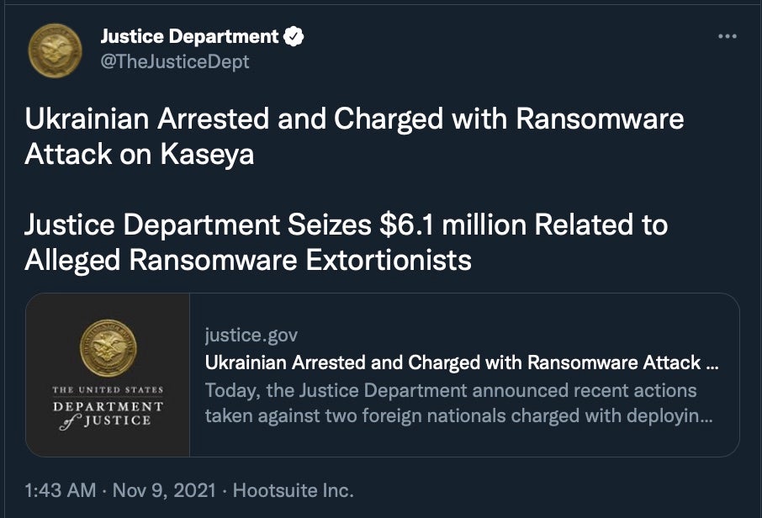Click the verified badge beside Justice Department

tap(294, 37)
